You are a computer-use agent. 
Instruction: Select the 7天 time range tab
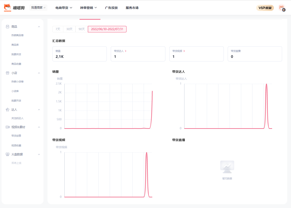pos(58,29)
